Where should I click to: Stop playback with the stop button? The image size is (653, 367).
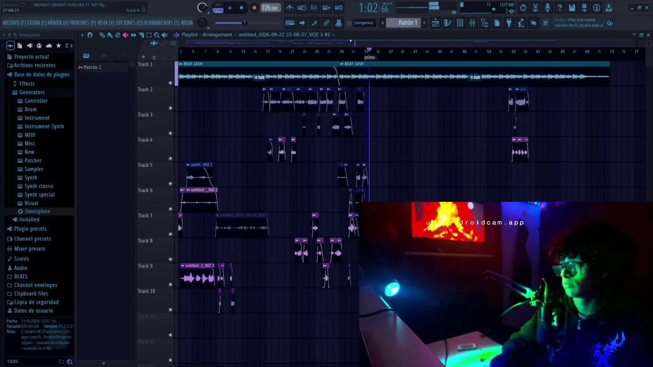[x=241, y=8]
